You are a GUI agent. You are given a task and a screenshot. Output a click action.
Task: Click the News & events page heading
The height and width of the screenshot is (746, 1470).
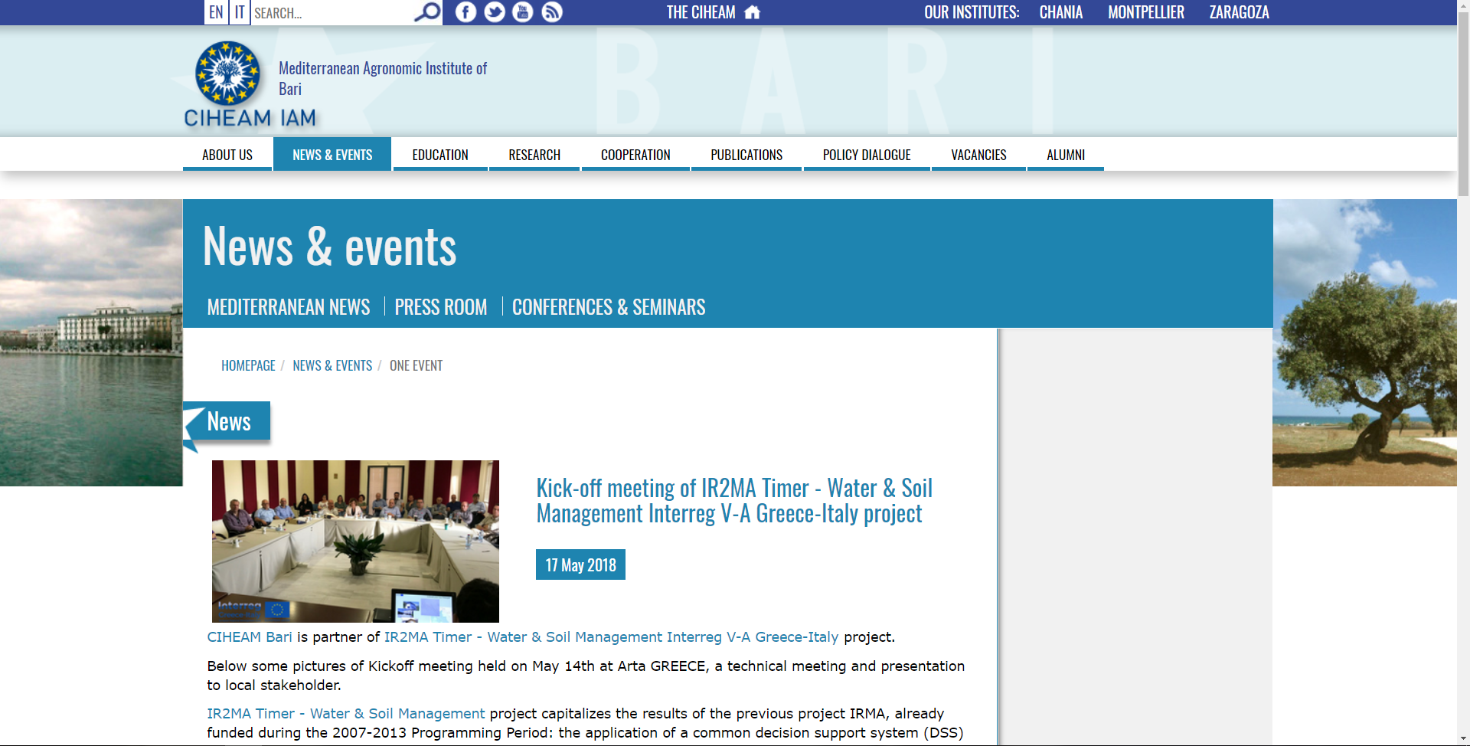(x=329, y=247)
